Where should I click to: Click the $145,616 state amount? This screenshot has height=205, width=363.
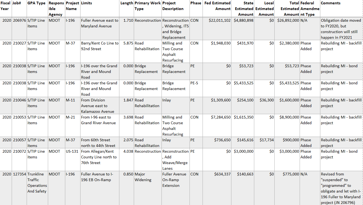point(245,140)
